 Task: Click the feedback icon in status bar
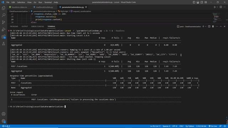click(x=221, y=126)
